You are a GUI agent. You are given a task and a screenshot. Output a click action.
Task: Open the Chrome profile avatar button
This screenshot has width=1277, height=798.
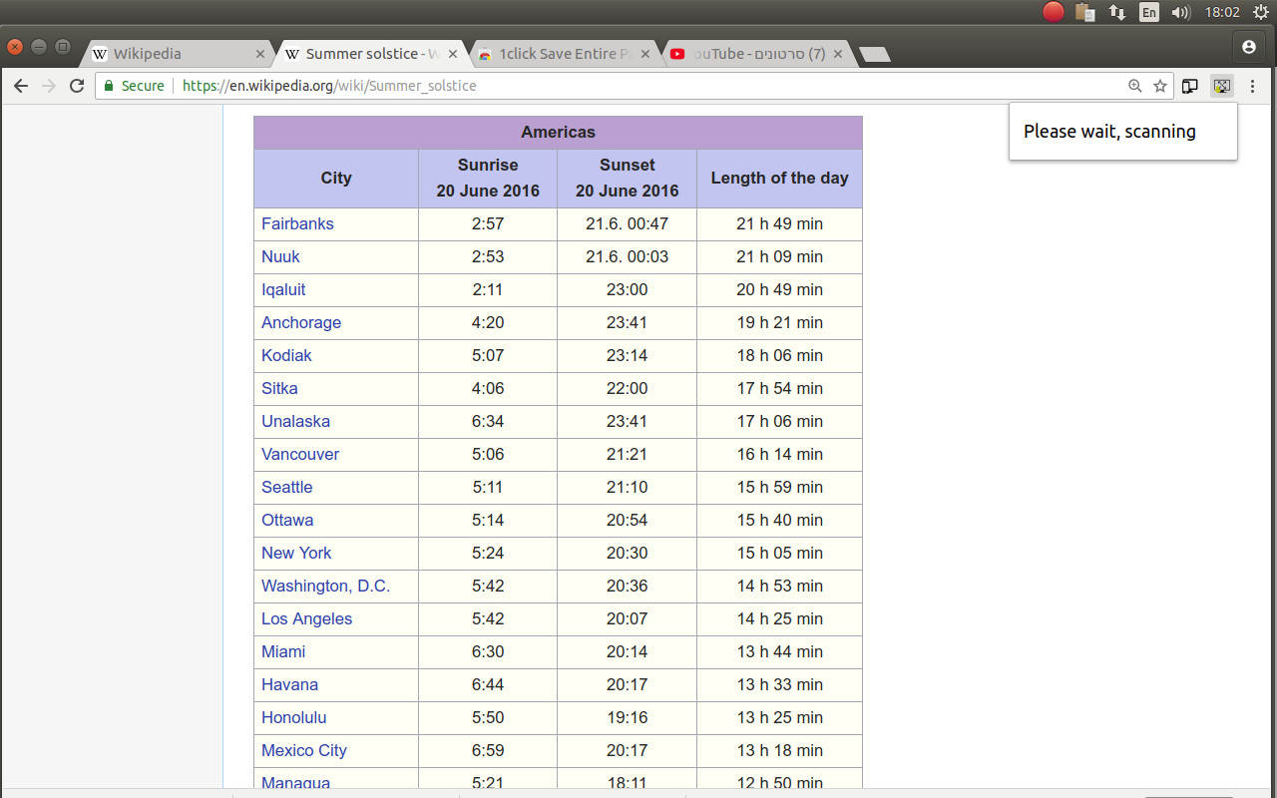(x=1248, y=47)
